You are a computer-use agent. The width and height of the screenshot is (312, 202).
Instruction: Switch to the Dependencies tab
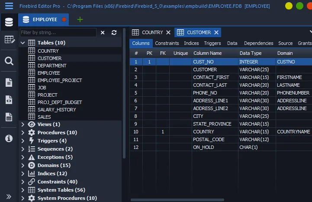pyautogui.click(x=258, y=43)
